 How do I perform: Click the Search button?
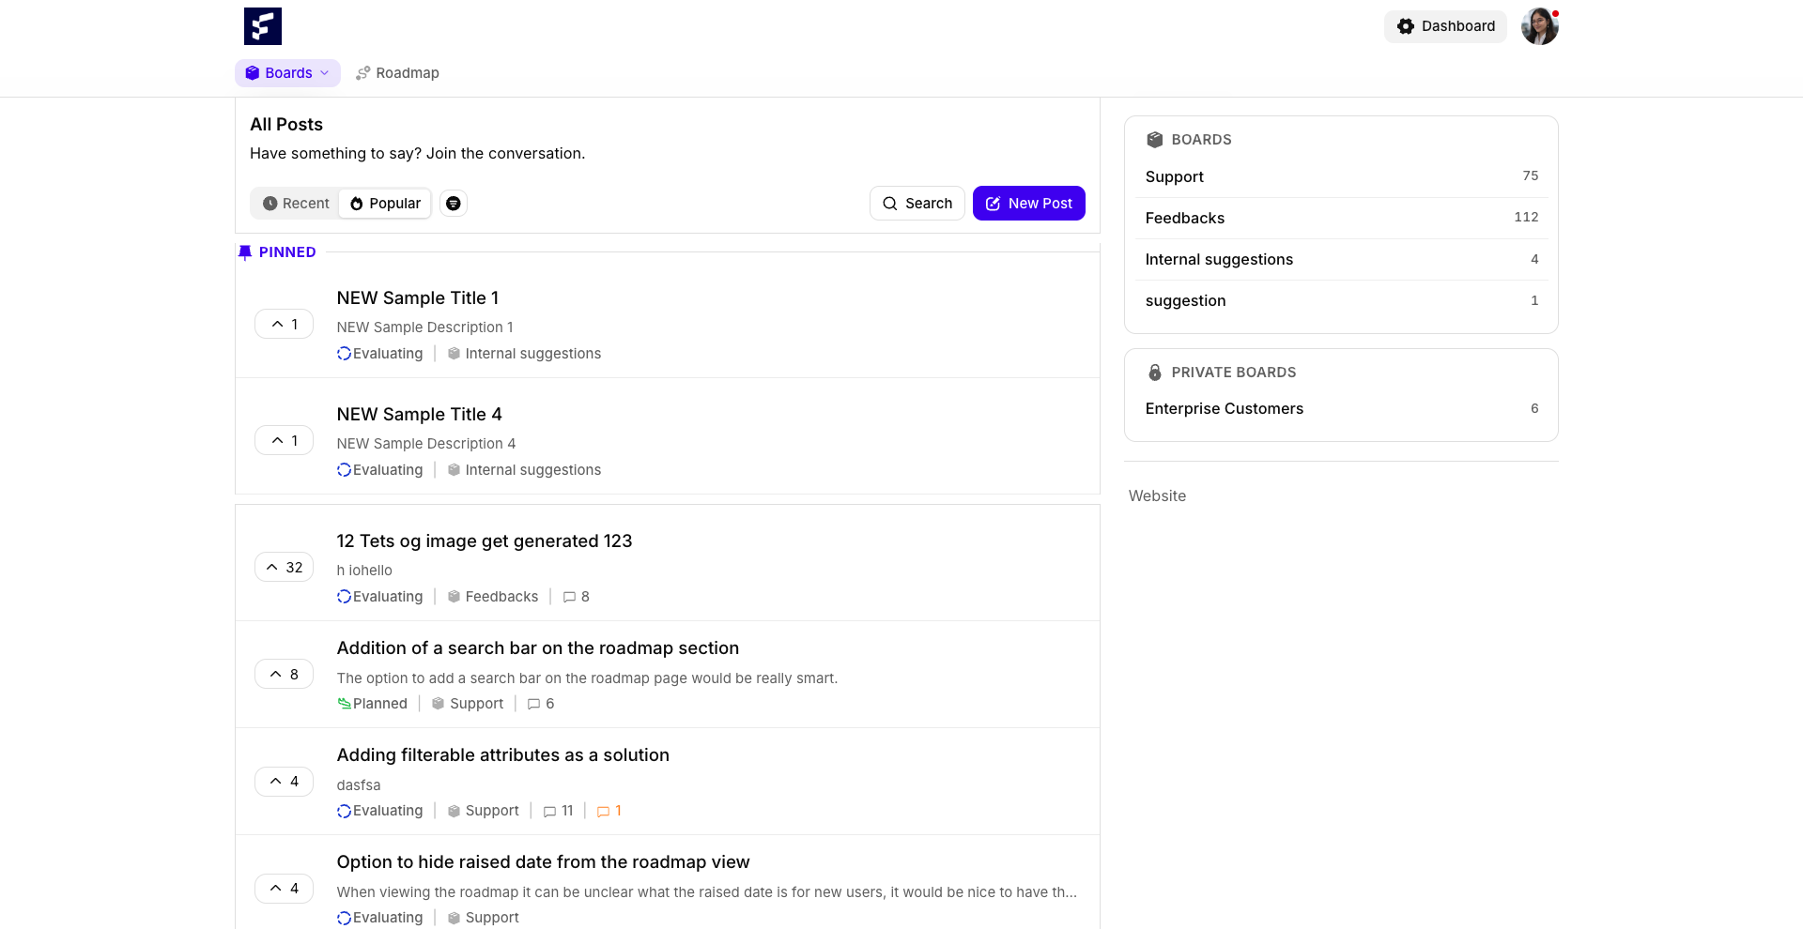pos(917,204)
